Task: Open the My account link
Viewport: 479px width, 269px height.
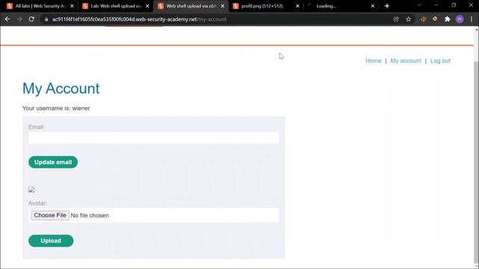Action: point(406,61)
